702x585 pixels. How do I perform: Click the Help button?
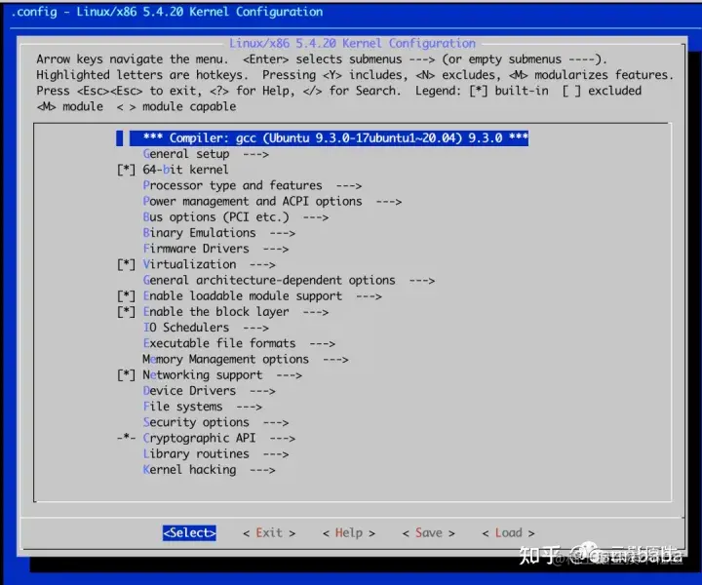349,532
